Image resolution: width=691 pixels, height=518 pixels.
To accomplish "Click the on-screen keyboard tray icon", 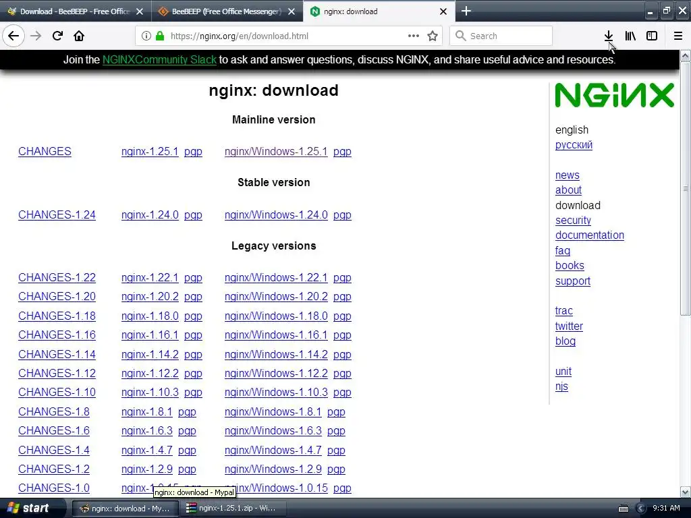I will 623,509.
